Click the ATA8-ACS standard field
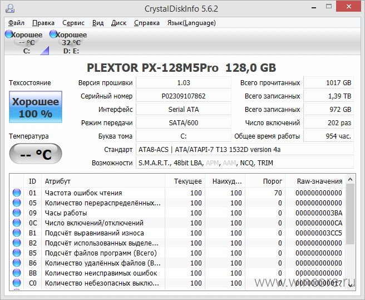 (245, 150)
